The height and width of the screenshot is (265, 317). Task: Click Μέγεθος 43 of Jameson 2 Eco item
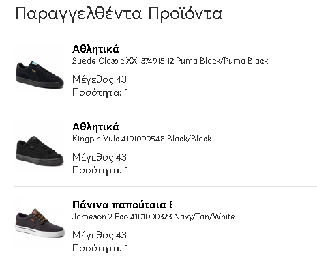click(x=100, y=235)
